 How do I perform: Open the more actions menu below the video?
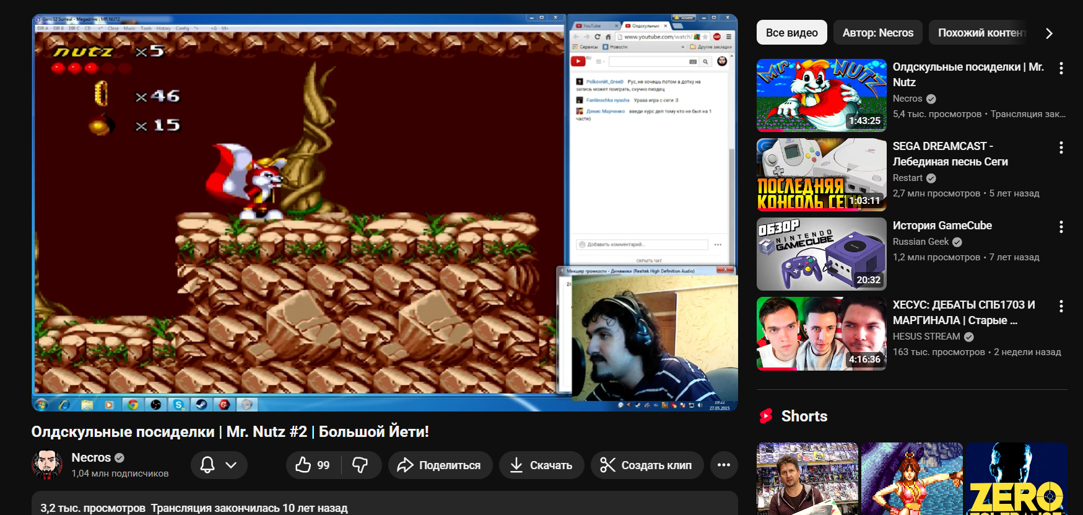(724, 465)
